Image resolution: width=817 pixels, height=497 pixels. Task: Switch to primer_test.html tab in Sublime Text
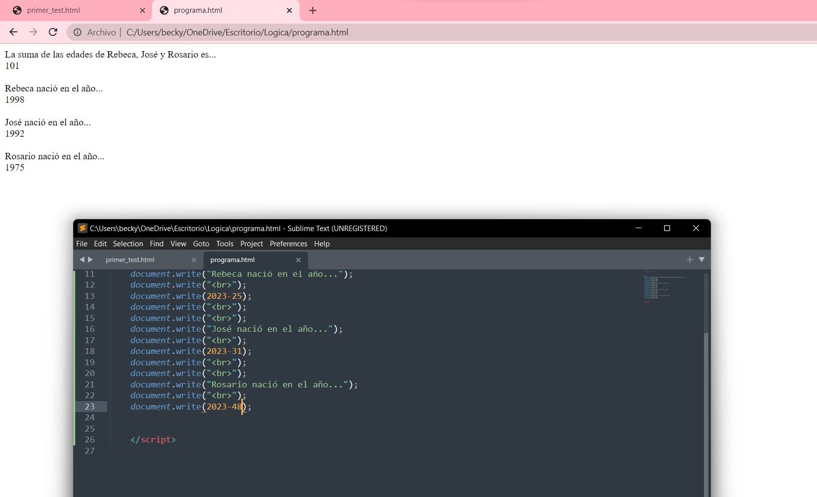pos(130,260)
